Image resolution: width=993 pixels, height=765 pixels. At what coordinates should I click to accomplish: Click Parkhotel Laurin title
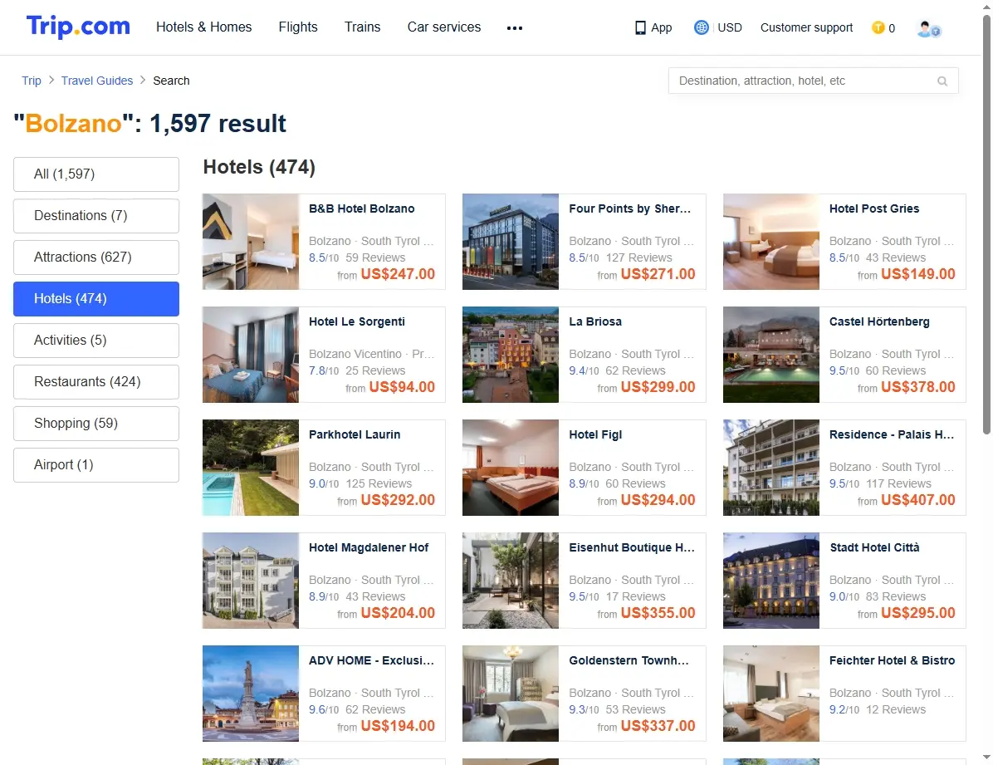pos(354,434)
